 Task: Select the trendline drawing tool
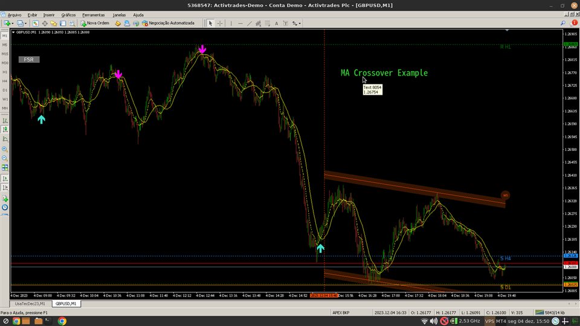pyautogui.click(x=250, y=24)
